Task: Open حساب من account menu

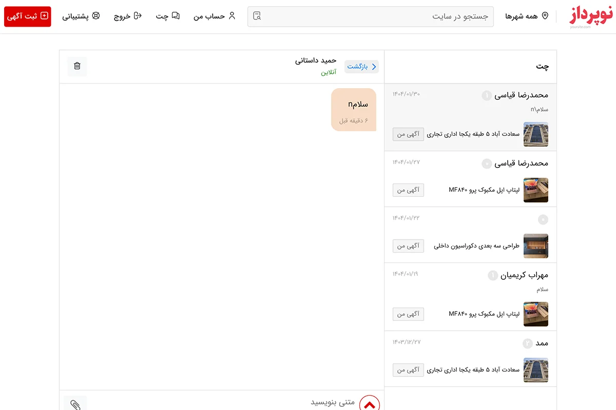Action: (x=214, y=16)
